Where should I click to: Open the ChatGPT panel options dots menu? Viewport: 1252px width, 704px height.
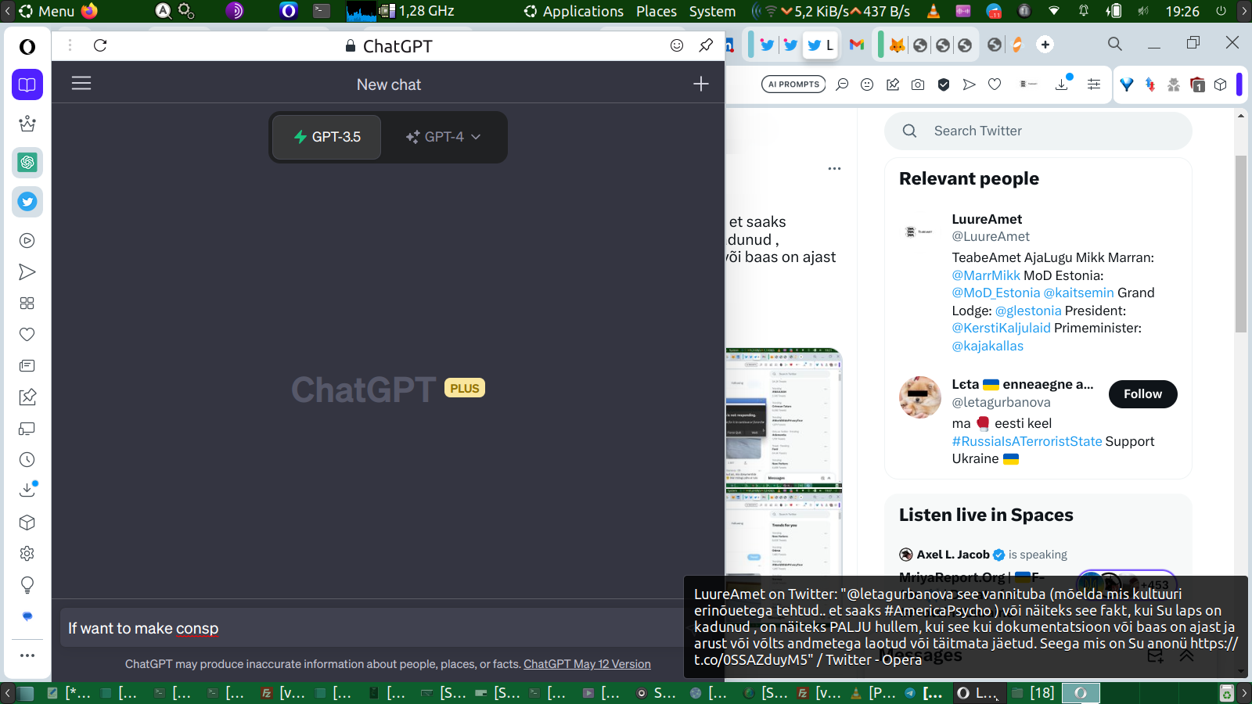70,45
